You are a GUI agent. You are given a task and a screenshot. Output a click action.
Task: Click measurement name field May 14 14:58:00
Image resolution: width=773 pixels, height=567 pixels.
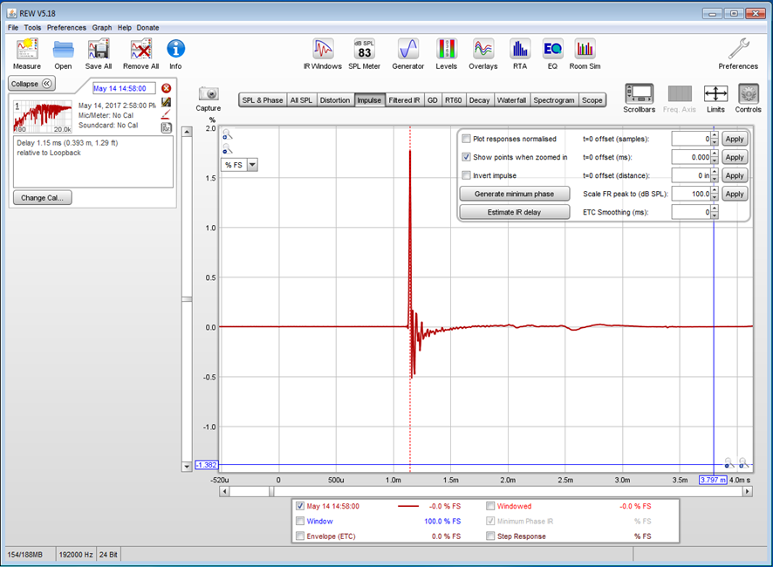(x=124, y=88)
